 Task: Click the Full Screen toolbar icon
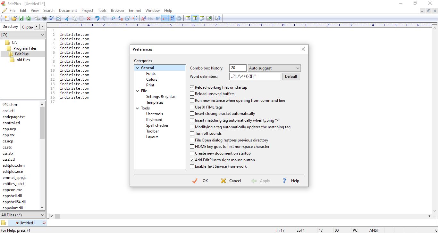click(209, 18)
